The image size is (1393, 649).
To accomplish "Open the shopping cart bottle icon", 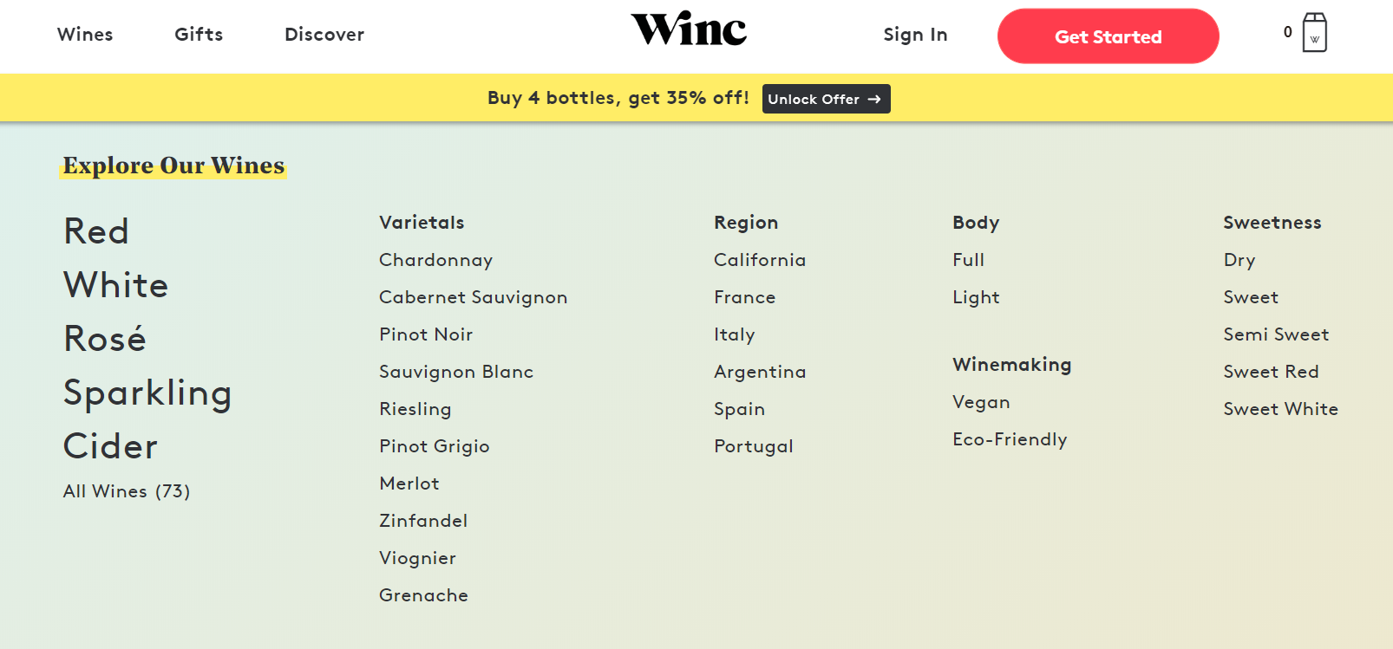I will pyautogui.click(x=1313, y=34).
